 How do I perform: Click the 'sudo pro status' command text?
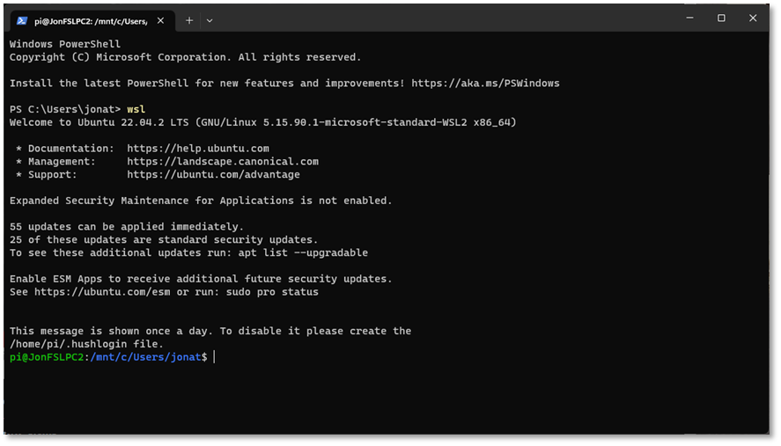(272, 292)
